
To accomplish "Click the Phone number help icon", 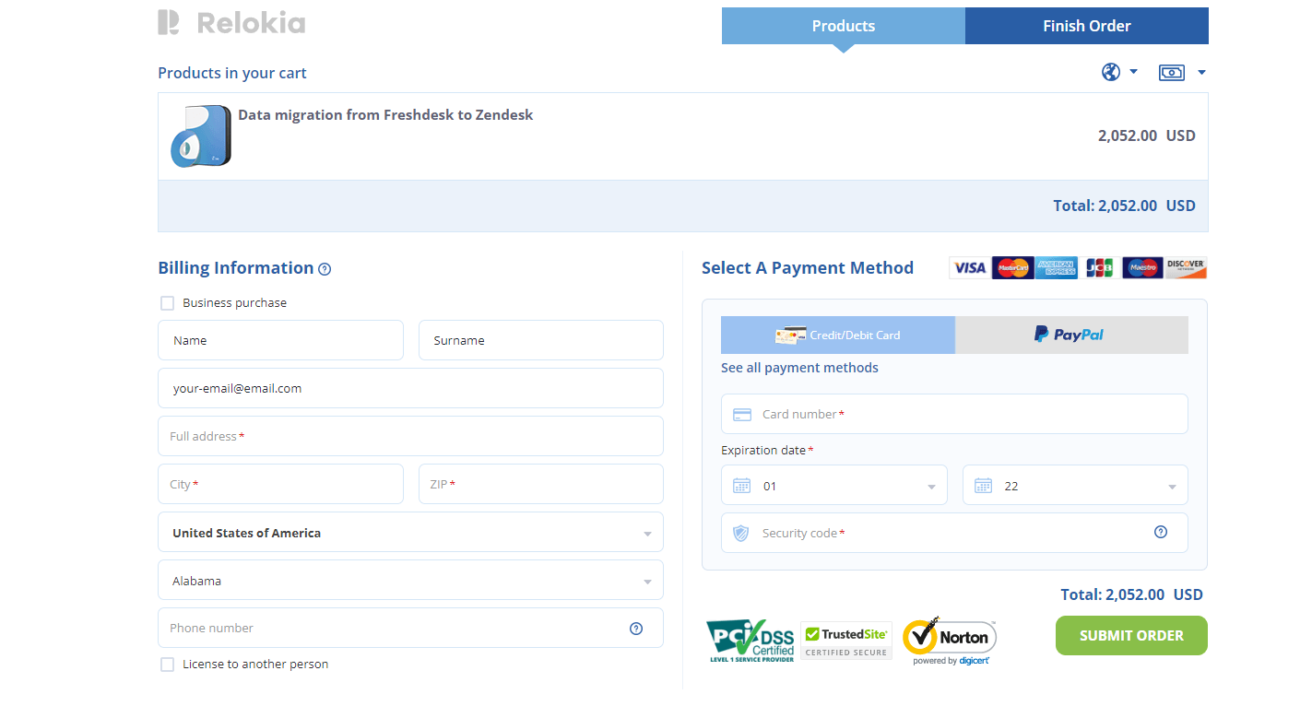I will click(636, 629).
